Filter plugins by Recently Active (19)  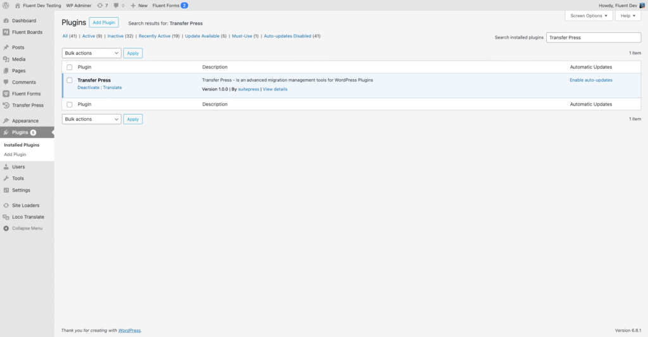pyautogui.click(x=159, y=36)
